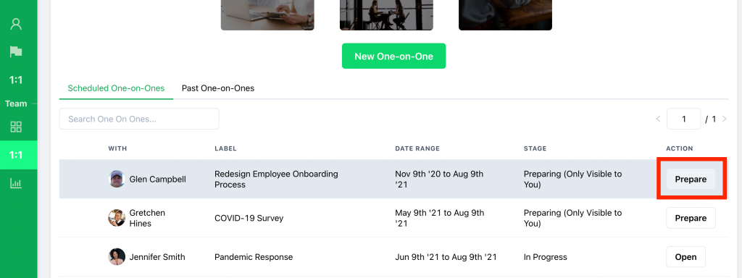This screenshot has width=742, height=278.
Task: Click the page number input box
Action: click(684, 119)
